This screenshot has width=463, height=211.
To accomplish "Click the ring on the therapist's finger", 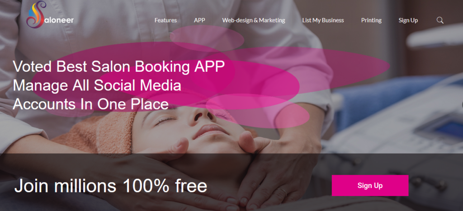I will [x=283, y=192].
